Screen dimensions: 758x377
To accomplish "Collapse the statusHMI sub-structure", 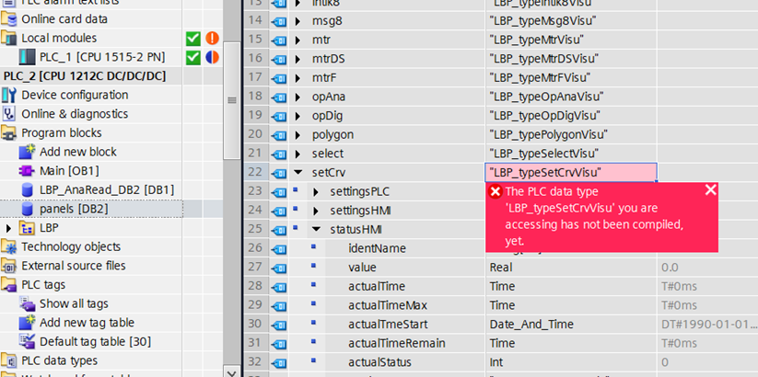I will tap(316, 230).
